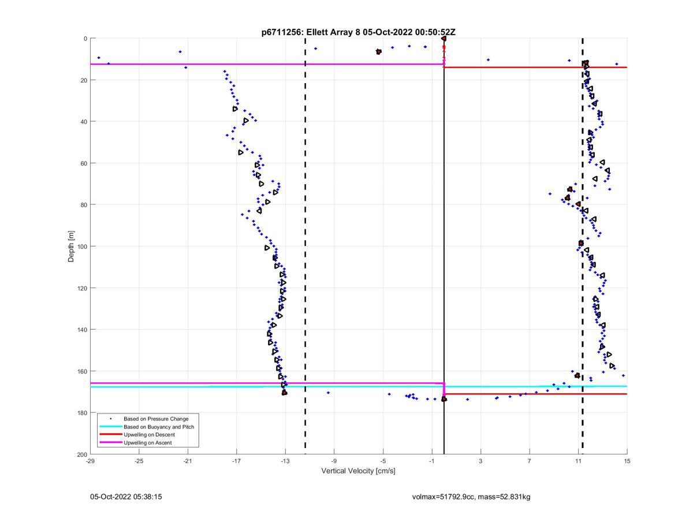Click the red line sample in legend
This screenshot has width=693, height=511.
(x=110, y=435)
